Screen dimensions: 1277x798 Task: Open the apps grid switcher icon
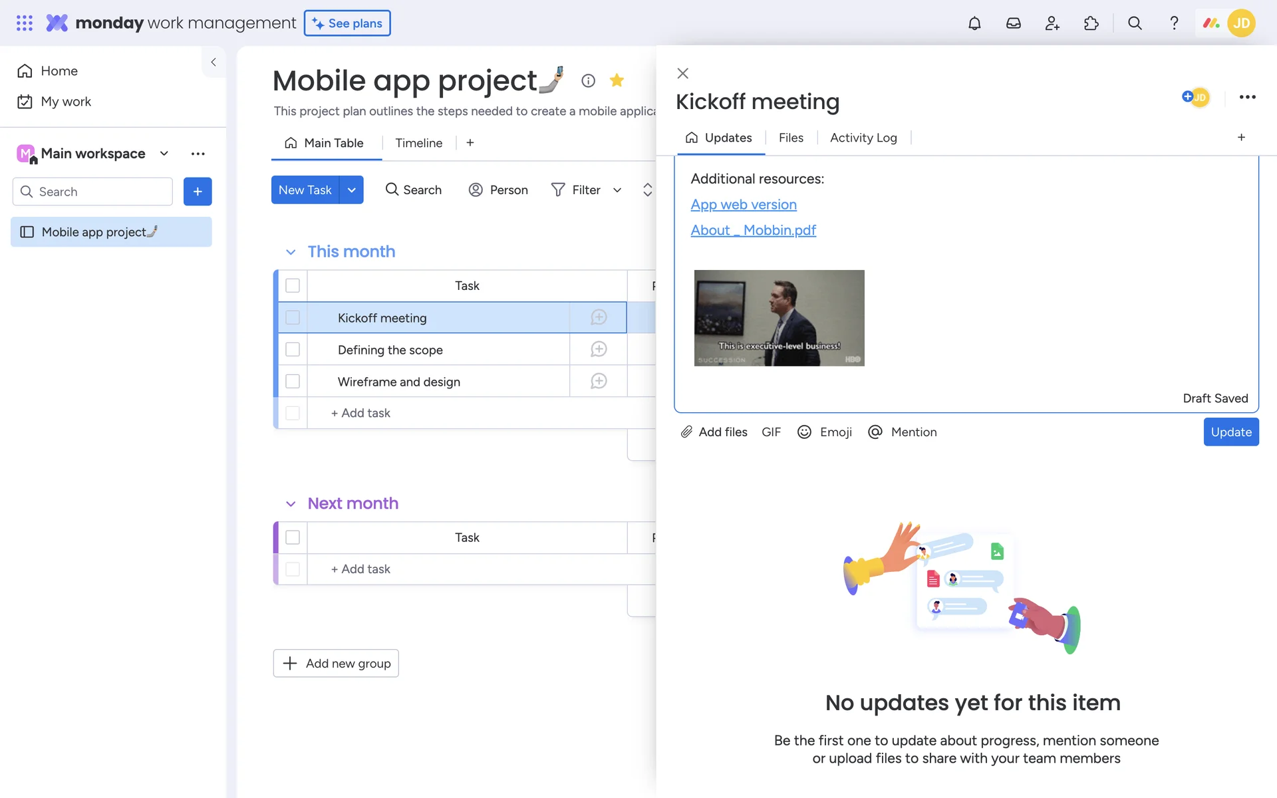click(x=25, y=23)
